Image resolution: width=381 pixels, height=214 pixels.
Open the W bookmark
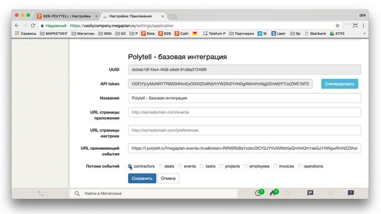click(262, 33)
